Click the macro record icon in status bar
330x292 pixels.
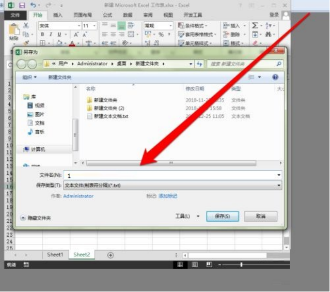click(26, 265)
